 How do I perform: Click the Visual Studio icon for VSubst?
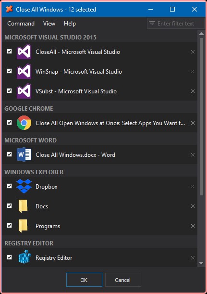point(24,91)
